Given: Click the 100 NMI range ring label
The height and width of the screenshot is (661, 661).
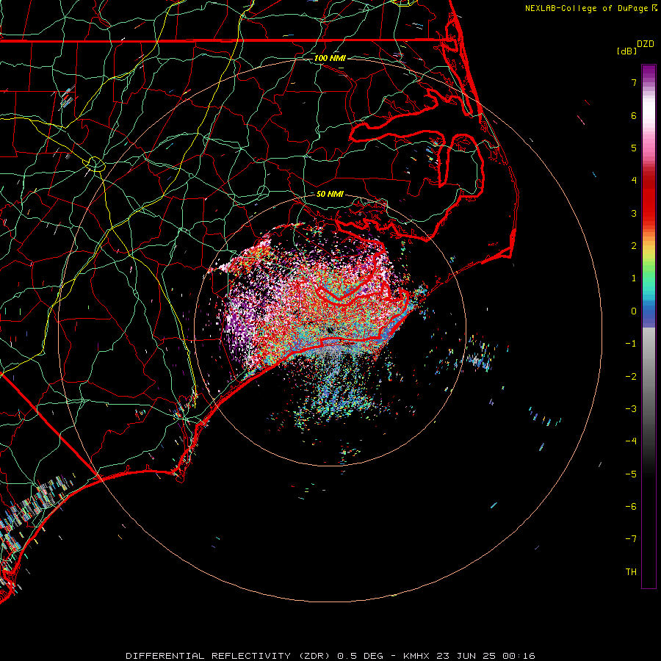Looking at the screenshot, I should 330,58.
